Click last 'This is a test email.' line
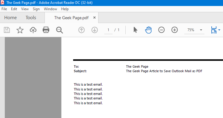This screenshot has width=223, height=118. pyautogui.click(x=88, y=103)
